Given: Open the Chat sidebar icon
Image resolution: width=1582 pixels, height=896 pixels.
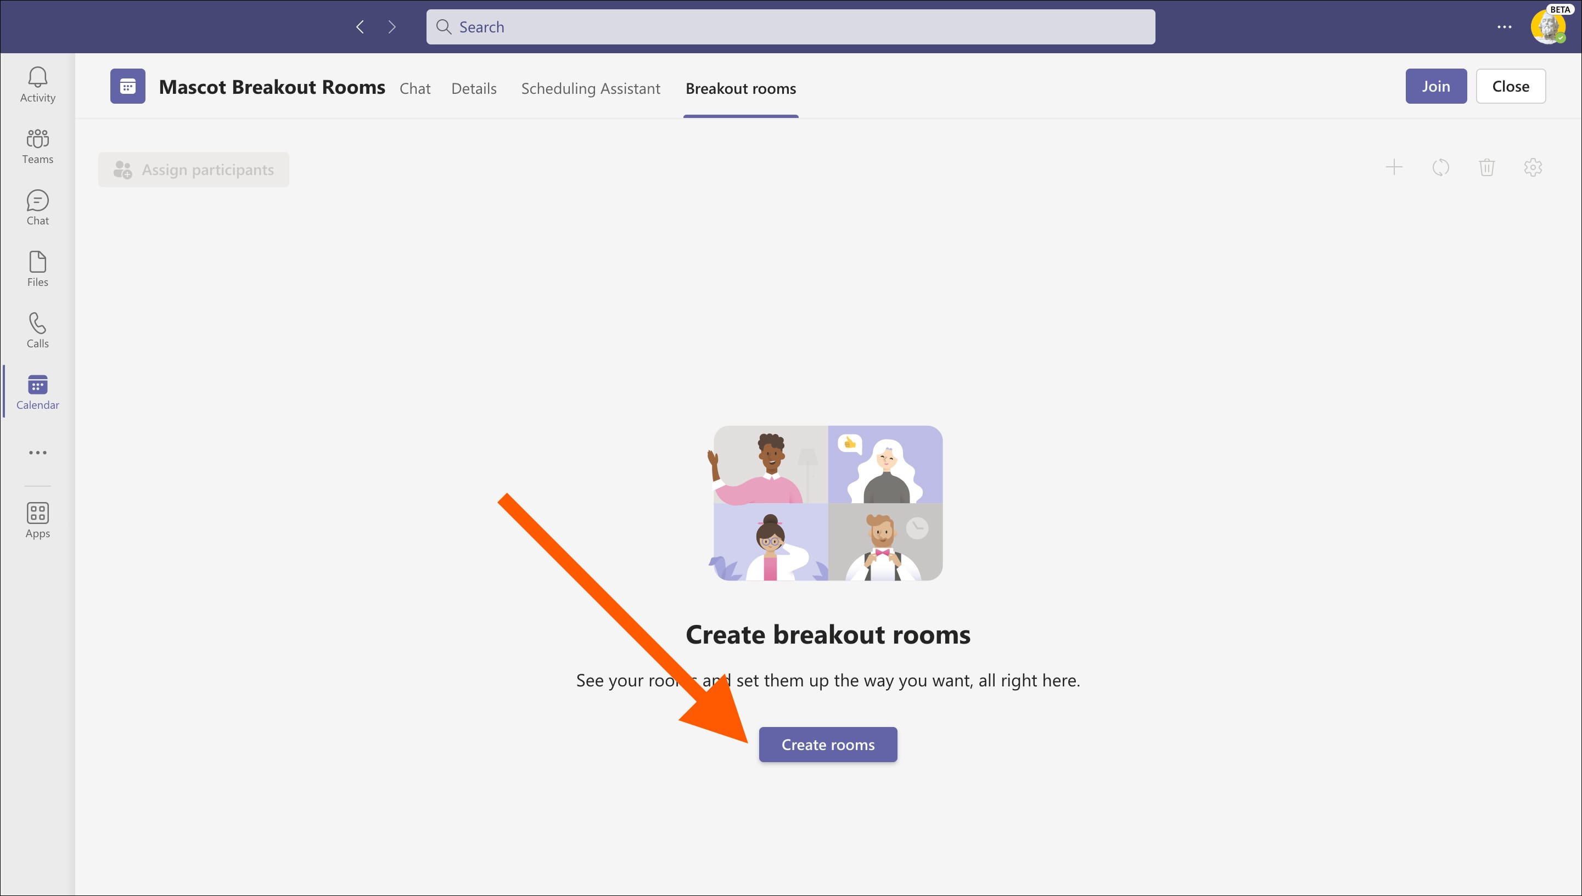Looking at the screenshot, I should point(37,207).
